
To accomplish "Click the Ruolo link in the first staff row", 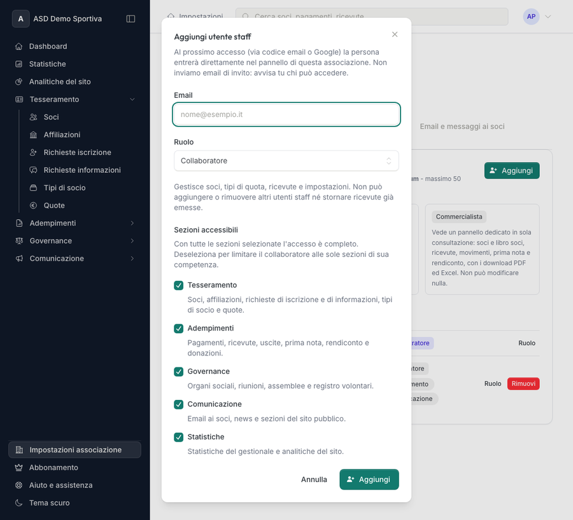I will point(527,343).
